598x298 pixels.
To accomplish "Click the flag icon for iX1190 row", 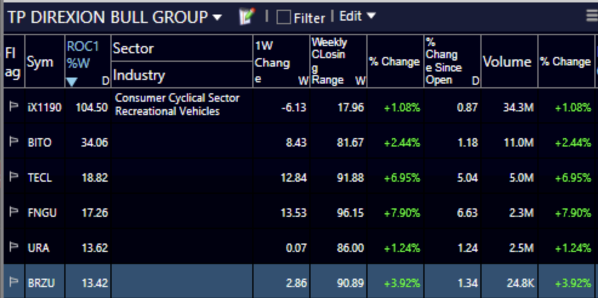I will point(13,107).
